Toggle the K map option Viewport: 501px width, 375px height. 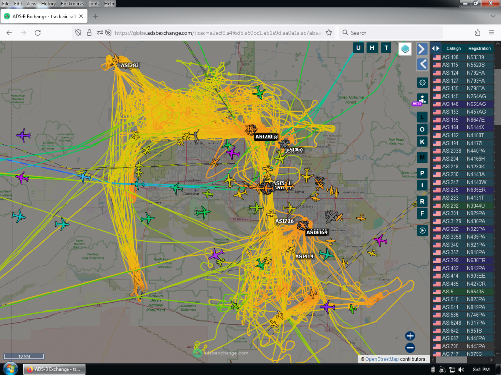422,142
